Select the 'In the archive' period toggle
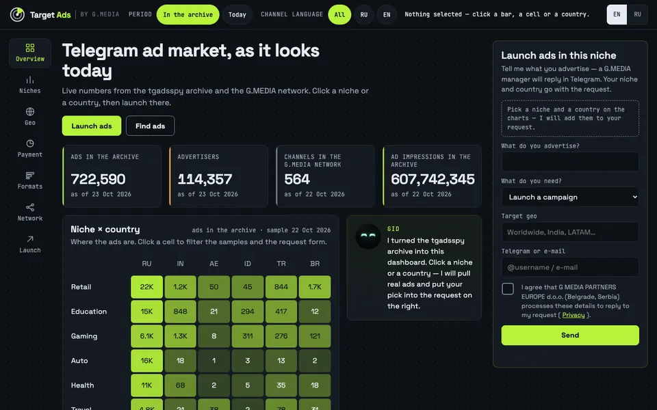Image resolution: width=657 pixels, height=410 pixels. pyautogui.click(x=188, y=14)
